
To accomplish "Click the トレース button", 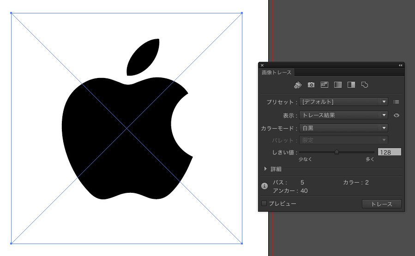I will [x=382, y=204].
